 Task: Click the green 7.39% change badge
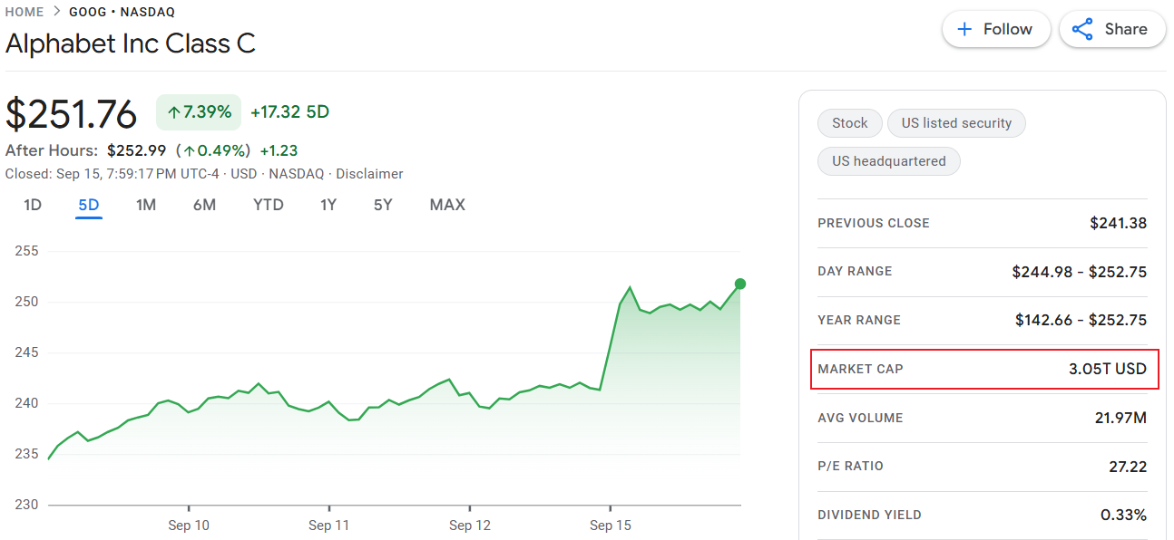(199, 112)
